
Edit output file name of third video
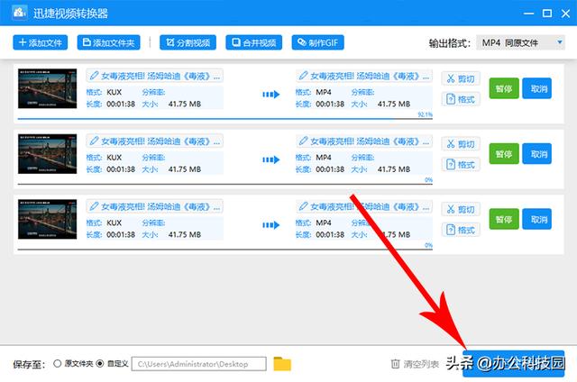[x=363, y=206]
